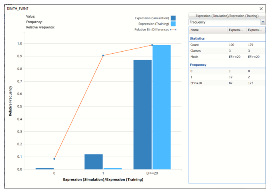Select the Mode statistics row

227,57
